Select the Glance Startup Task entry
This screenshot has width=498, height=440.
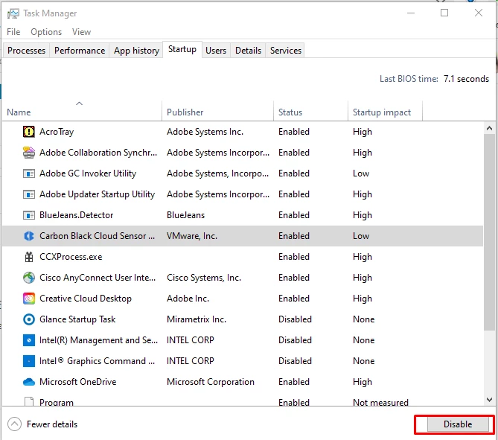click(243, 319)
